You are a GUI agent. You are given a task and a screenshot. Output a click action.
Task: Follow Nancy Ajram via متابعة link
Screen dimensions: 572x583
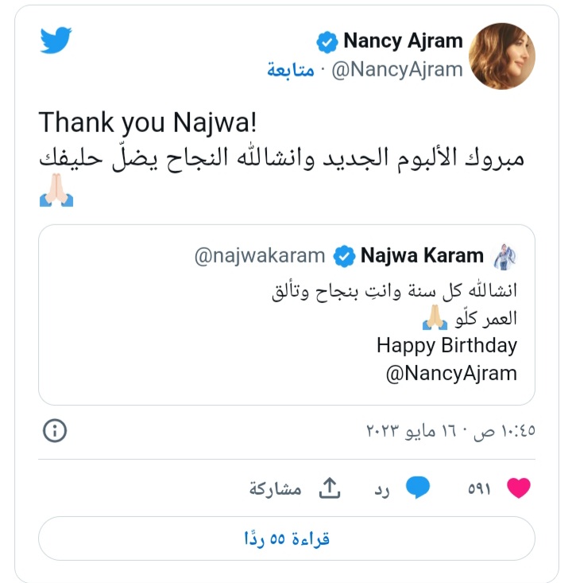coord(289,70)
